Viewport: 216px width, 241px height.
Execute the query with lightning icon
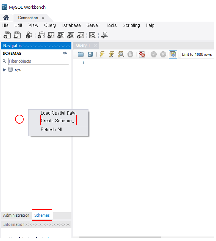(x=102, y=54)
